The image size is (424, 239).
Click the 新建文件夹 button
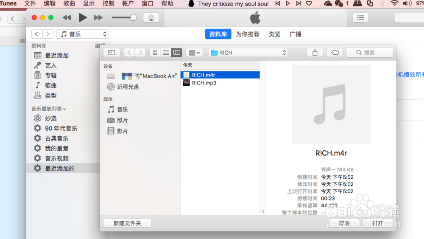pyautogui.click(x=127, y=223)
